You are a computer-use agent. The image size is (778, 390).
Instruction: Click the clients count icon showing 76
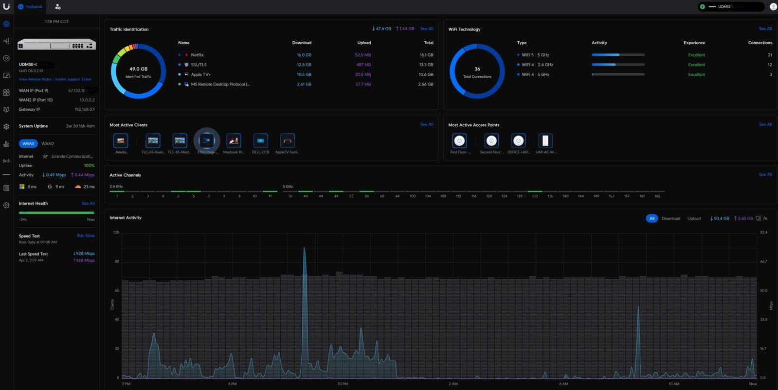758,219
